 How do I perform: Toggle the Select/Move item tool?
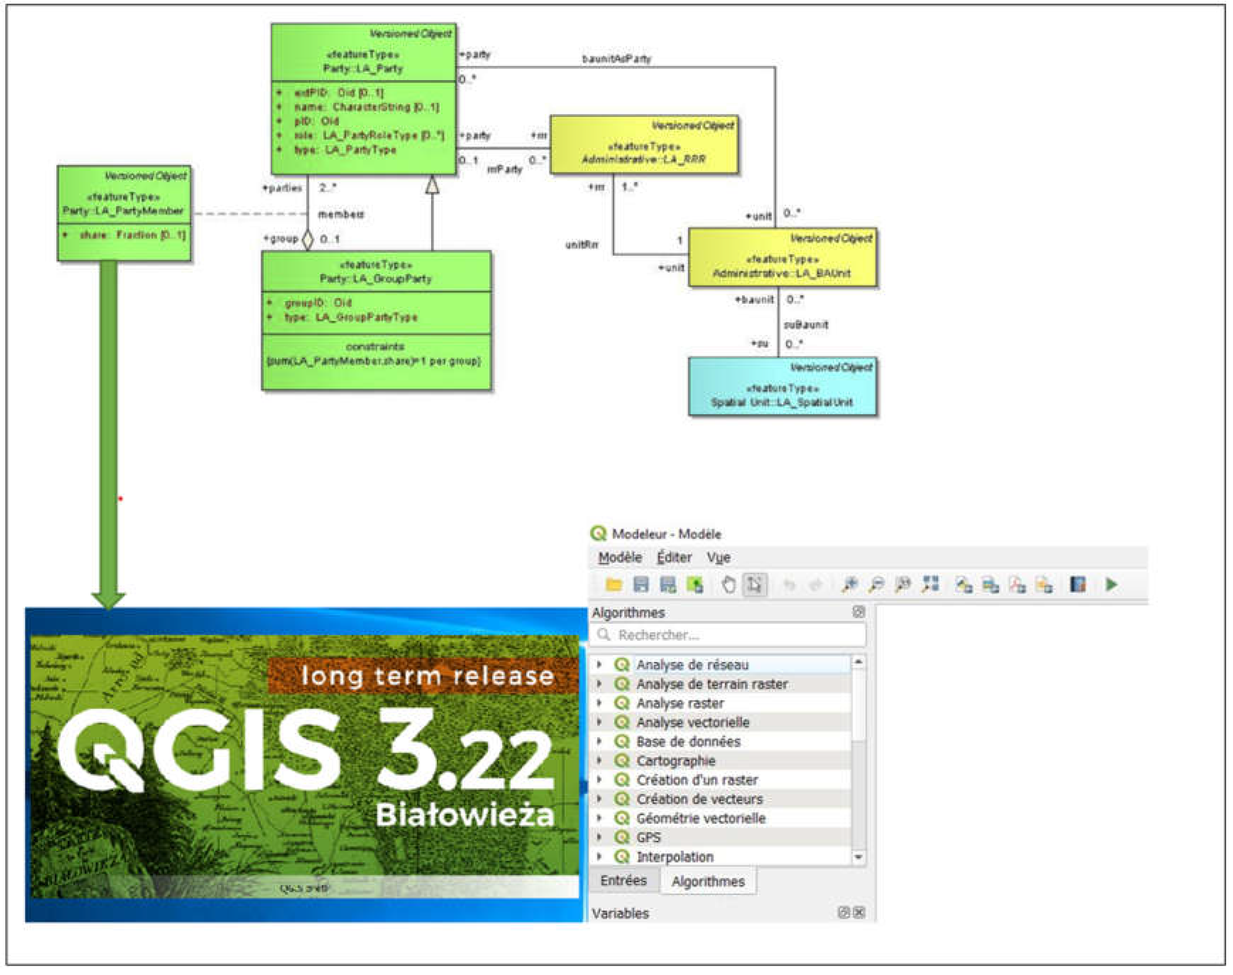(x=754, y=585)
